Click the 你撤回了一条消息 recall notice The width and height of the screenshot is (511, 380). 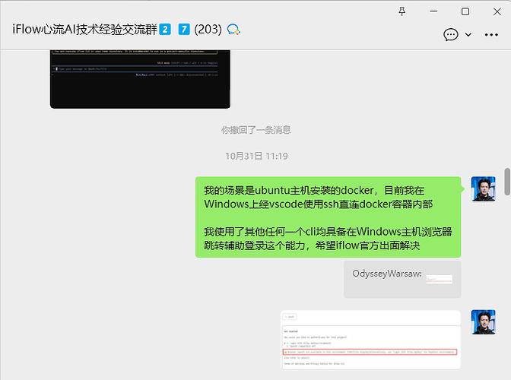[x=255, y=130]
